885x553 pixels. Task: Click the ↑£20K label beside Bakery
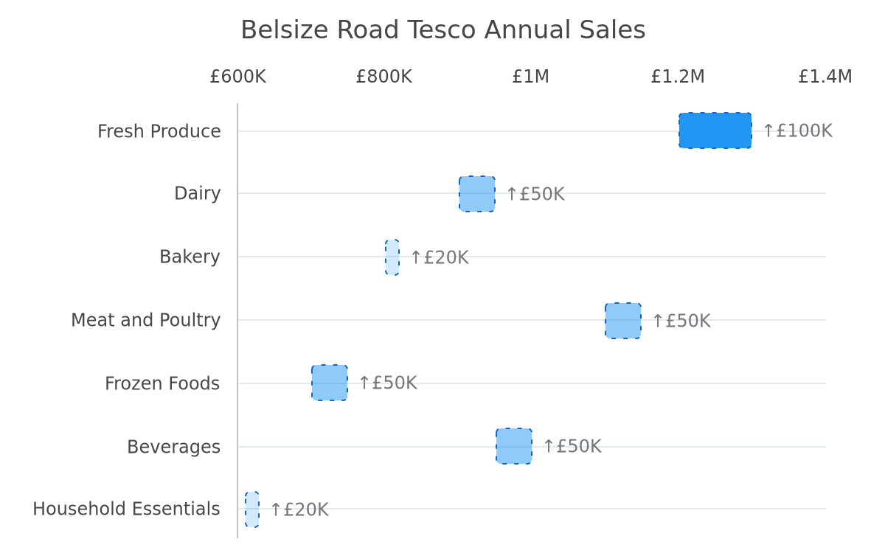[x=439, y=258]
